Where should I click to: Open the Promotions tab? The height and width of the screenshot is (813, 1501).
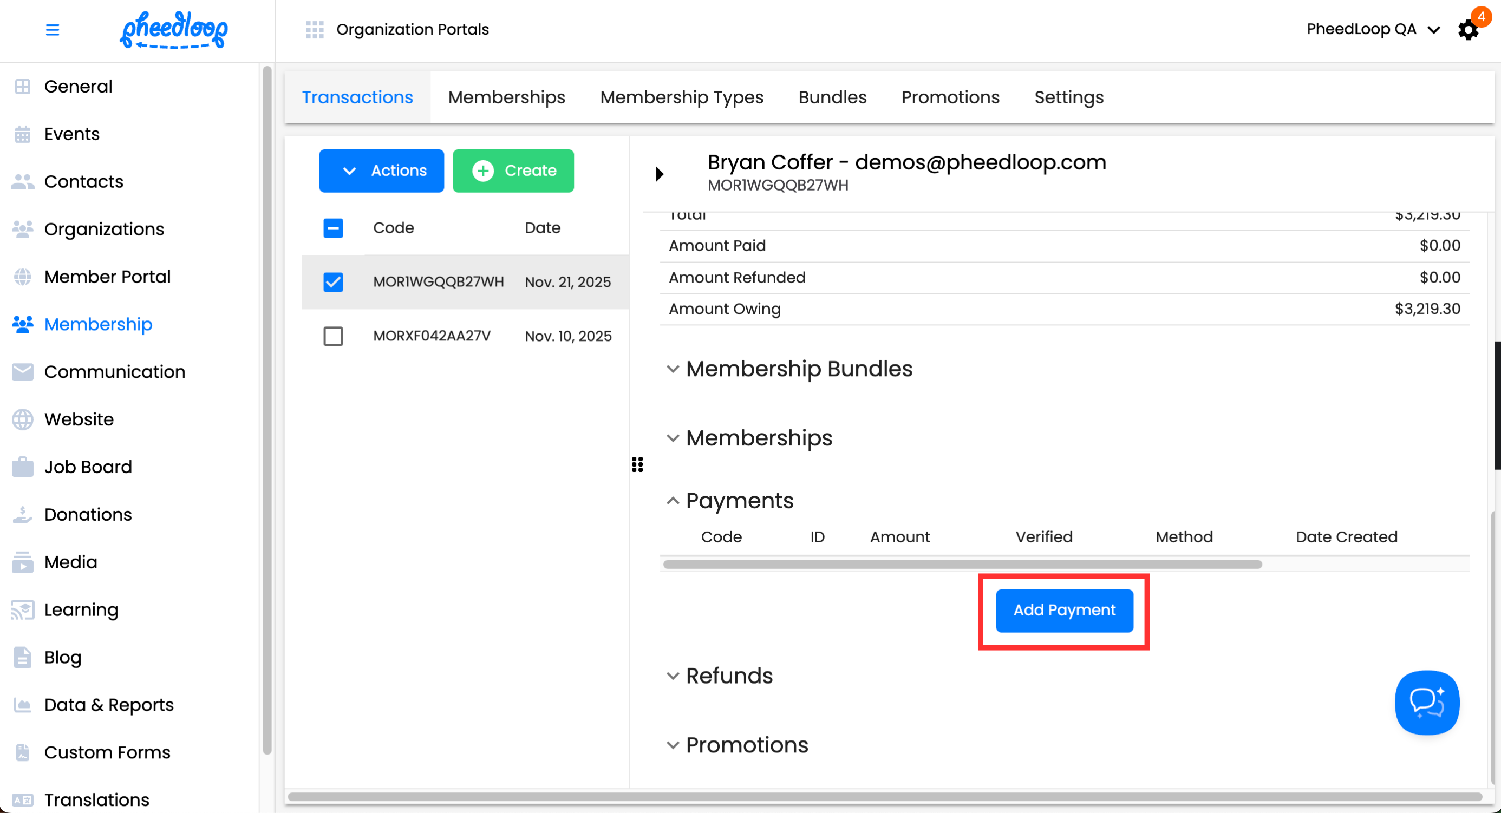[x=950, y=97]
